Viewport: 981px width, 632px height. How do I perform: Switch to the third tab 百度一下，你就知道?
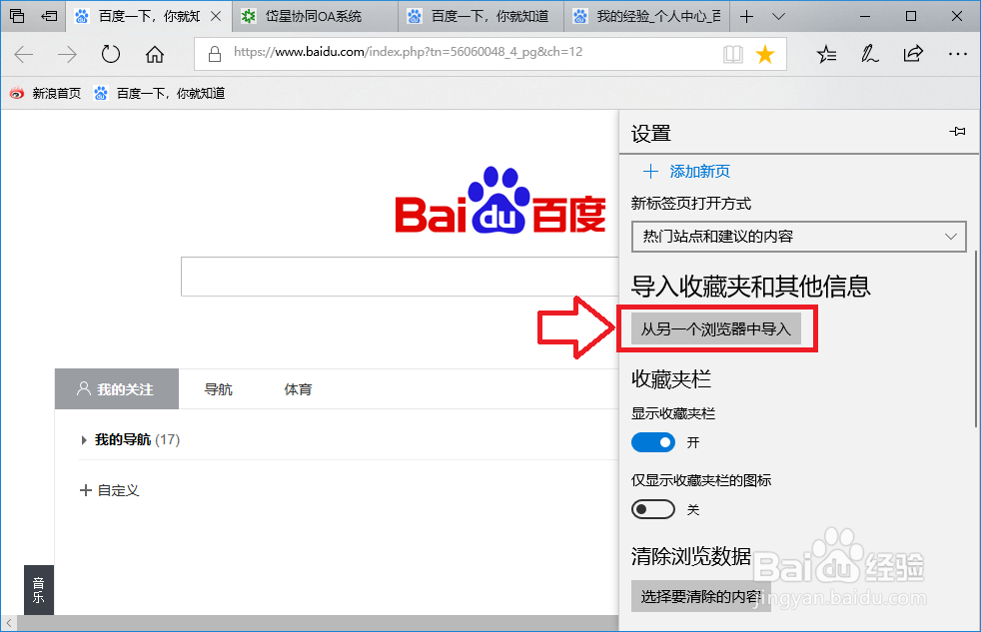click(482, 16)
